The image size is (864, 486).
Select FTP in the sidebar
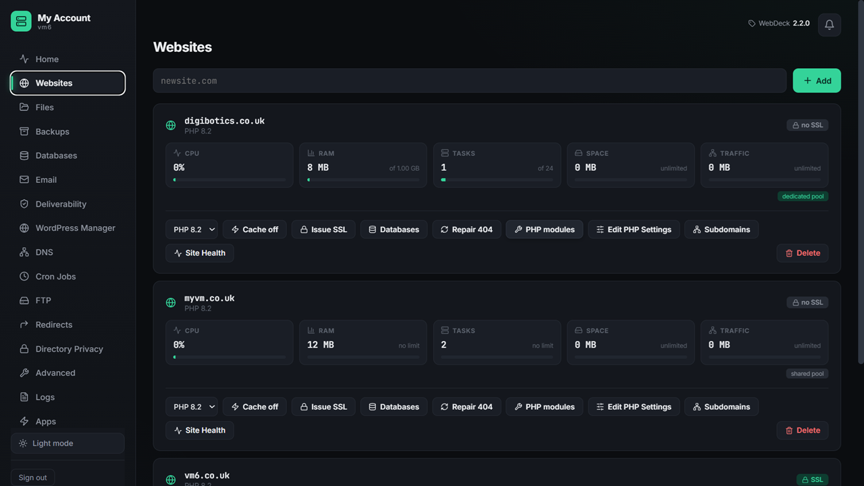pyautogui.click(x=67, y=300)
